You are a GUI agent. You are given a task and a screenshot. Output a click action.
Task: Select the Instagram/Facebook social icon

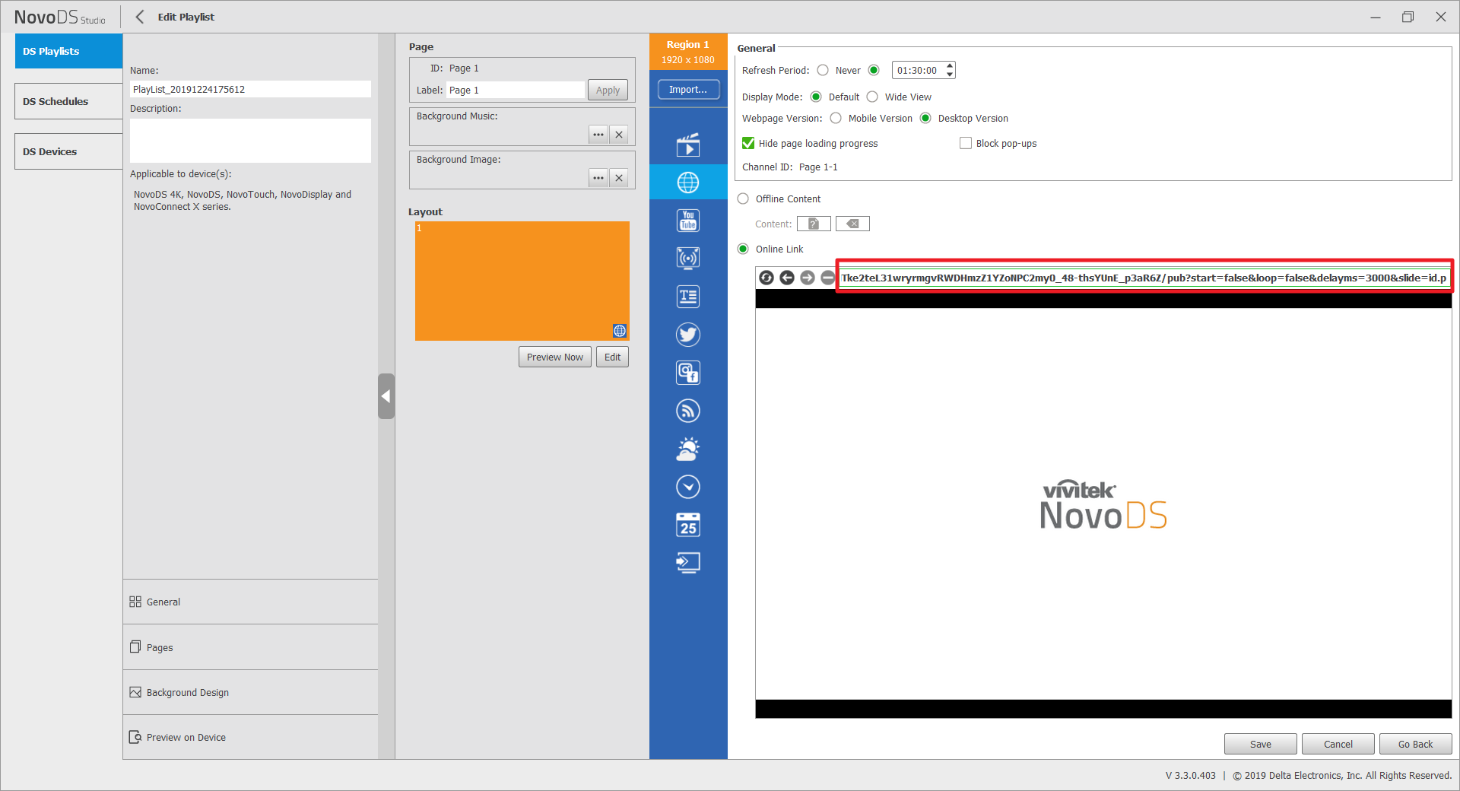pyautogui.click(x=688, y=373)
